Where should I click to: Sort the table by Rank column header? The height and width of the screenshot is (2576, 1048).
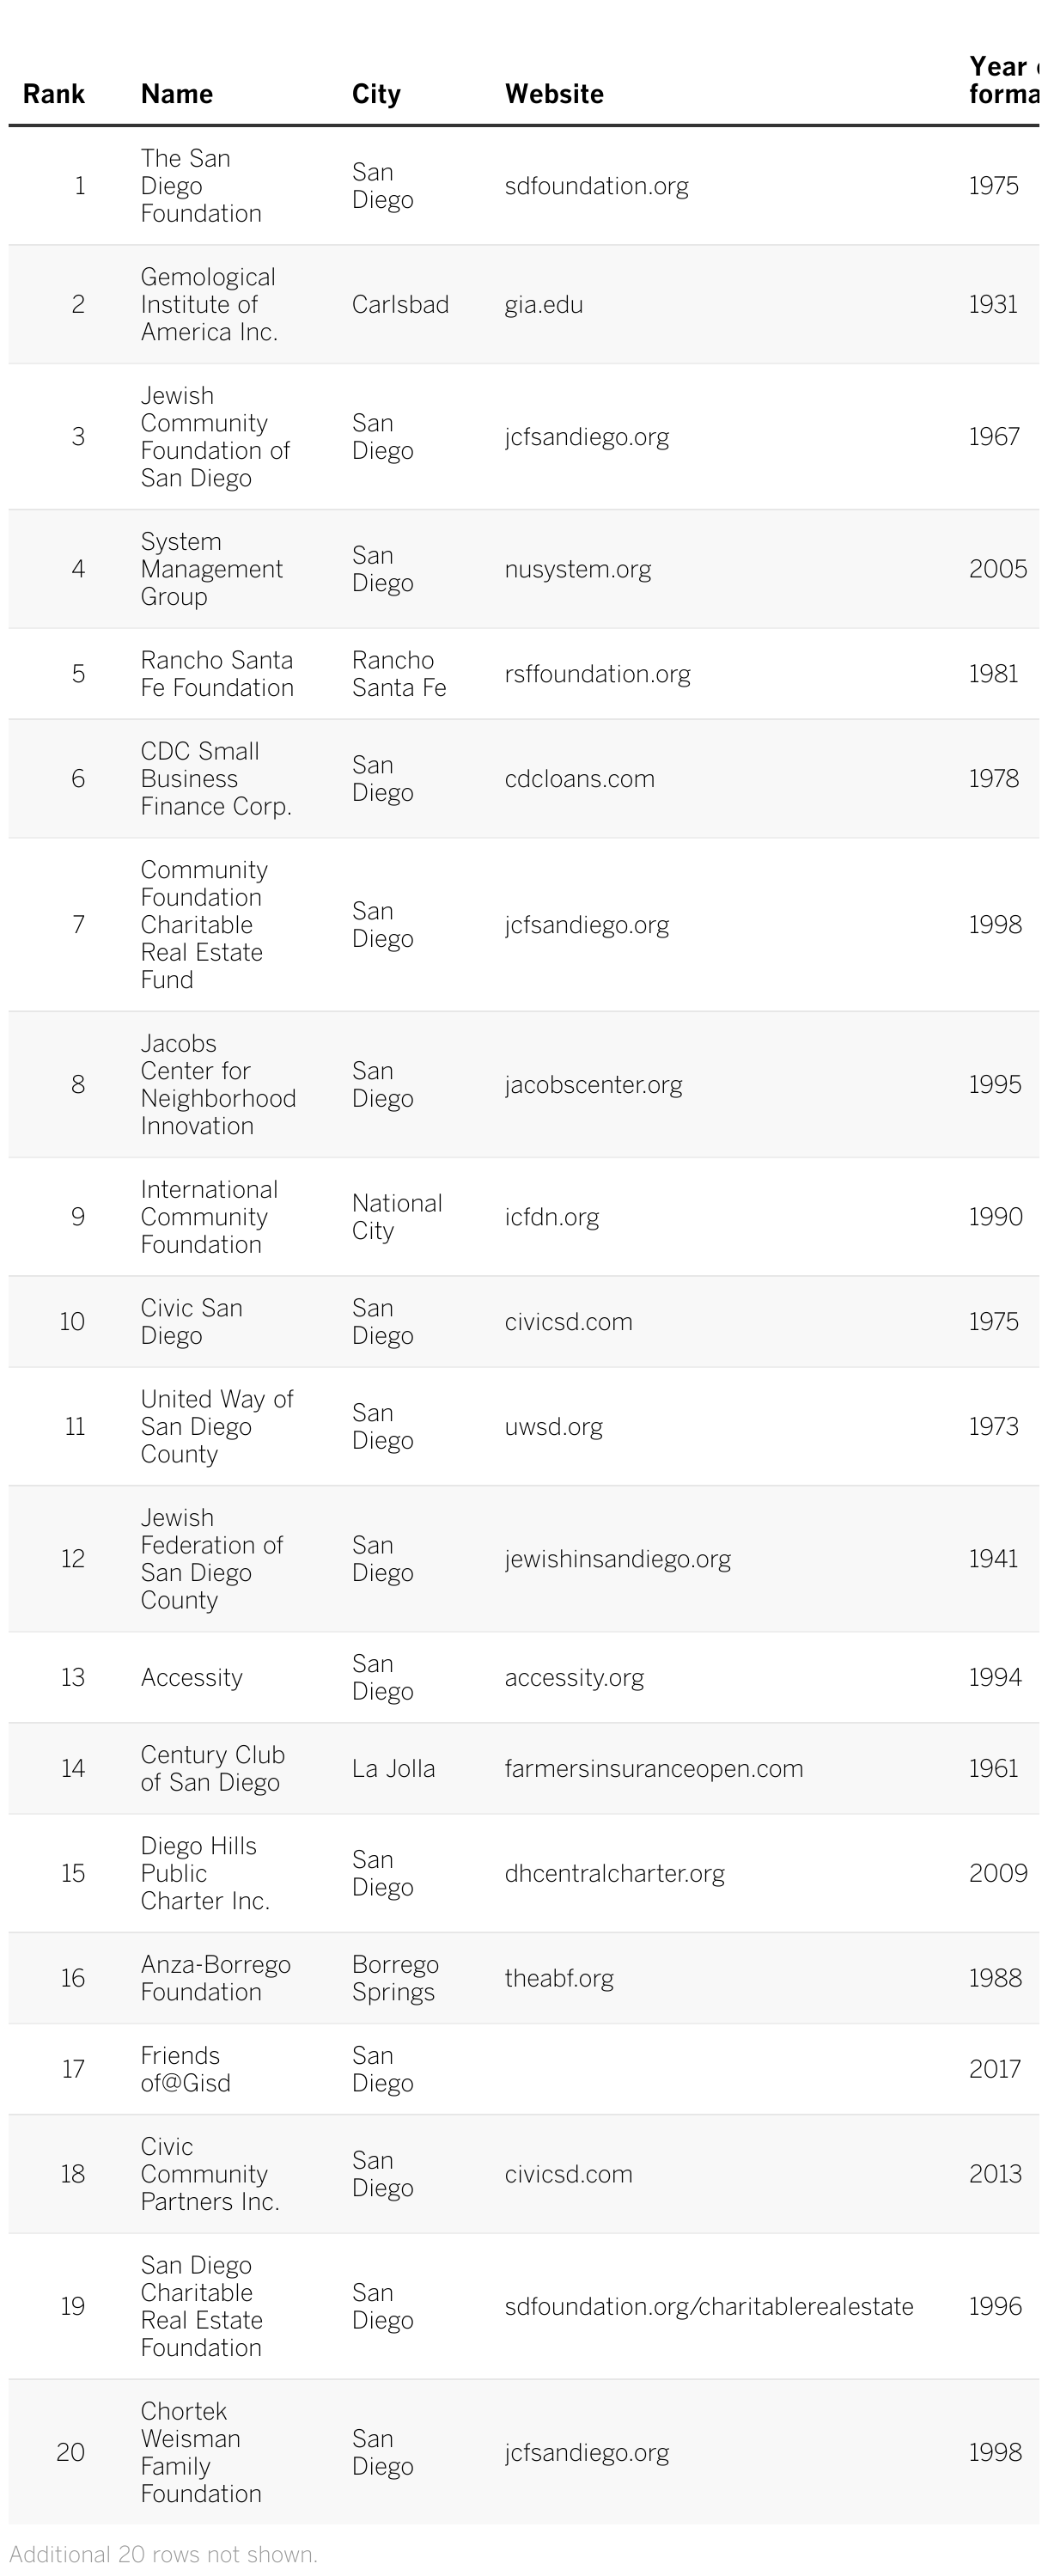click(x=54, y=94)
